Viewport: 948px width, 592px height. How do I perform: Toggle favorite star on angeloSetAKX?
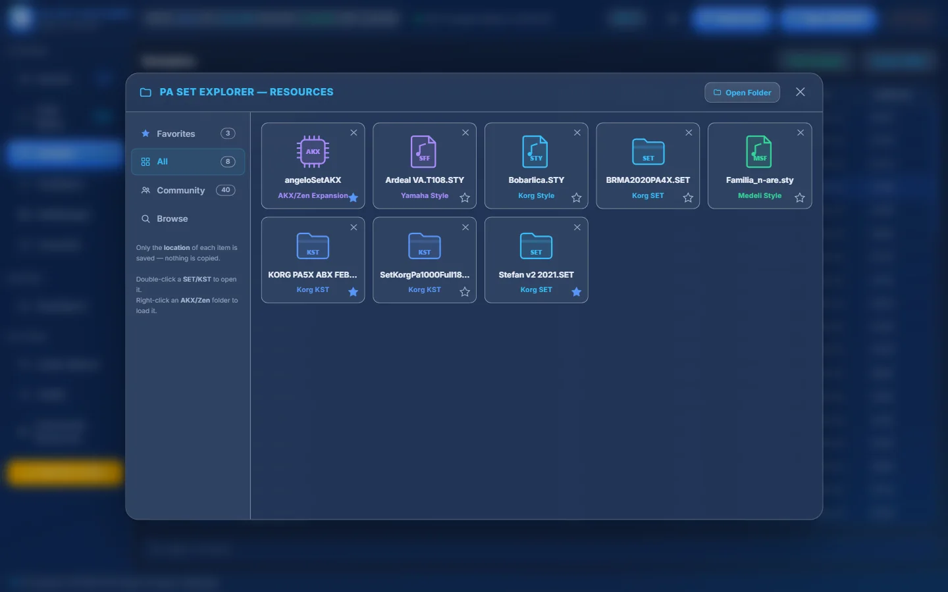[354, 197]
